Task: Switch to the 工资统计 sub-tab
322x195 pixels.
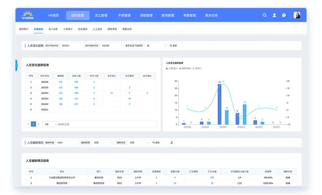Action: [68, 29]
